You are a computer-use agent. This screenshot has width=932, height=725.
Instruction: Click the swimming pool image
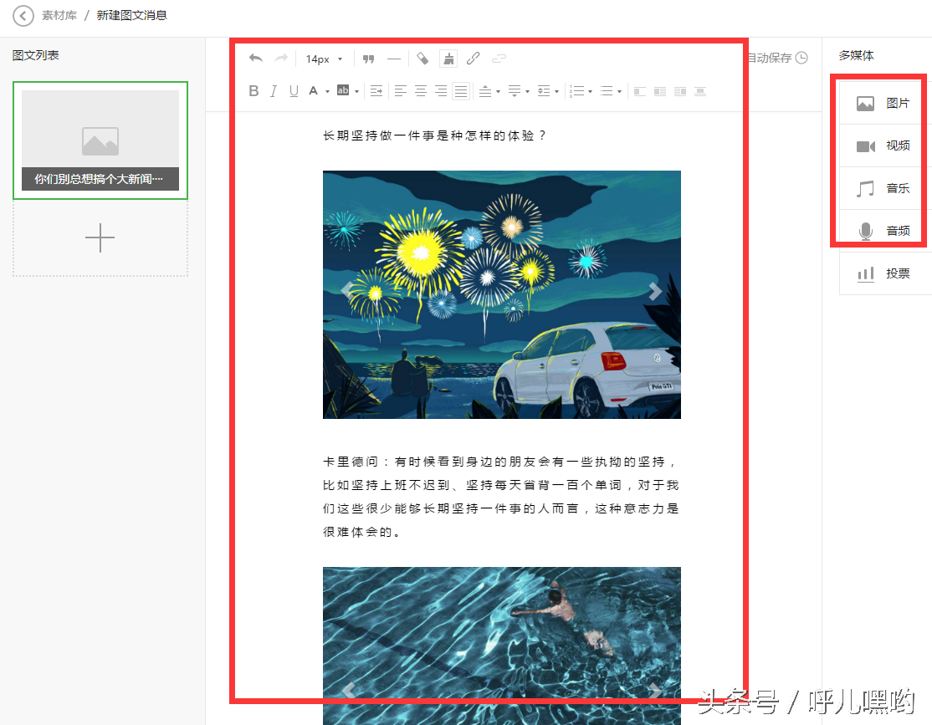pyautogui.click(x=502, y=646)
